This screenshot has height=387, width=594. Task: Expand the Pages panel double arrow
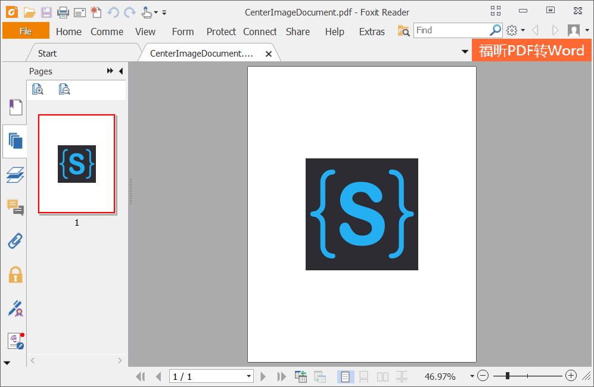point(110,71)
